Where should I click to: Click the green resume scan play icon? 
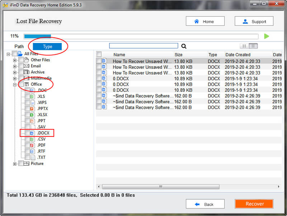[267, 36]
